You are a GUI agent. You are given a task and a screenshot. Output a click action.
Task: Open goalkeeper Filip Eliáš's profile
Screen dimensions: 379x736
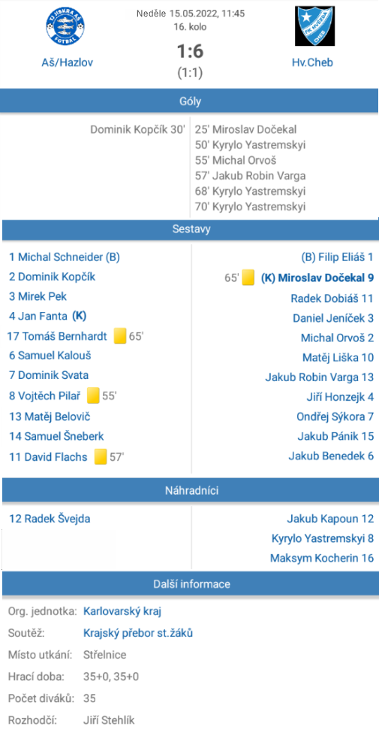337,257
